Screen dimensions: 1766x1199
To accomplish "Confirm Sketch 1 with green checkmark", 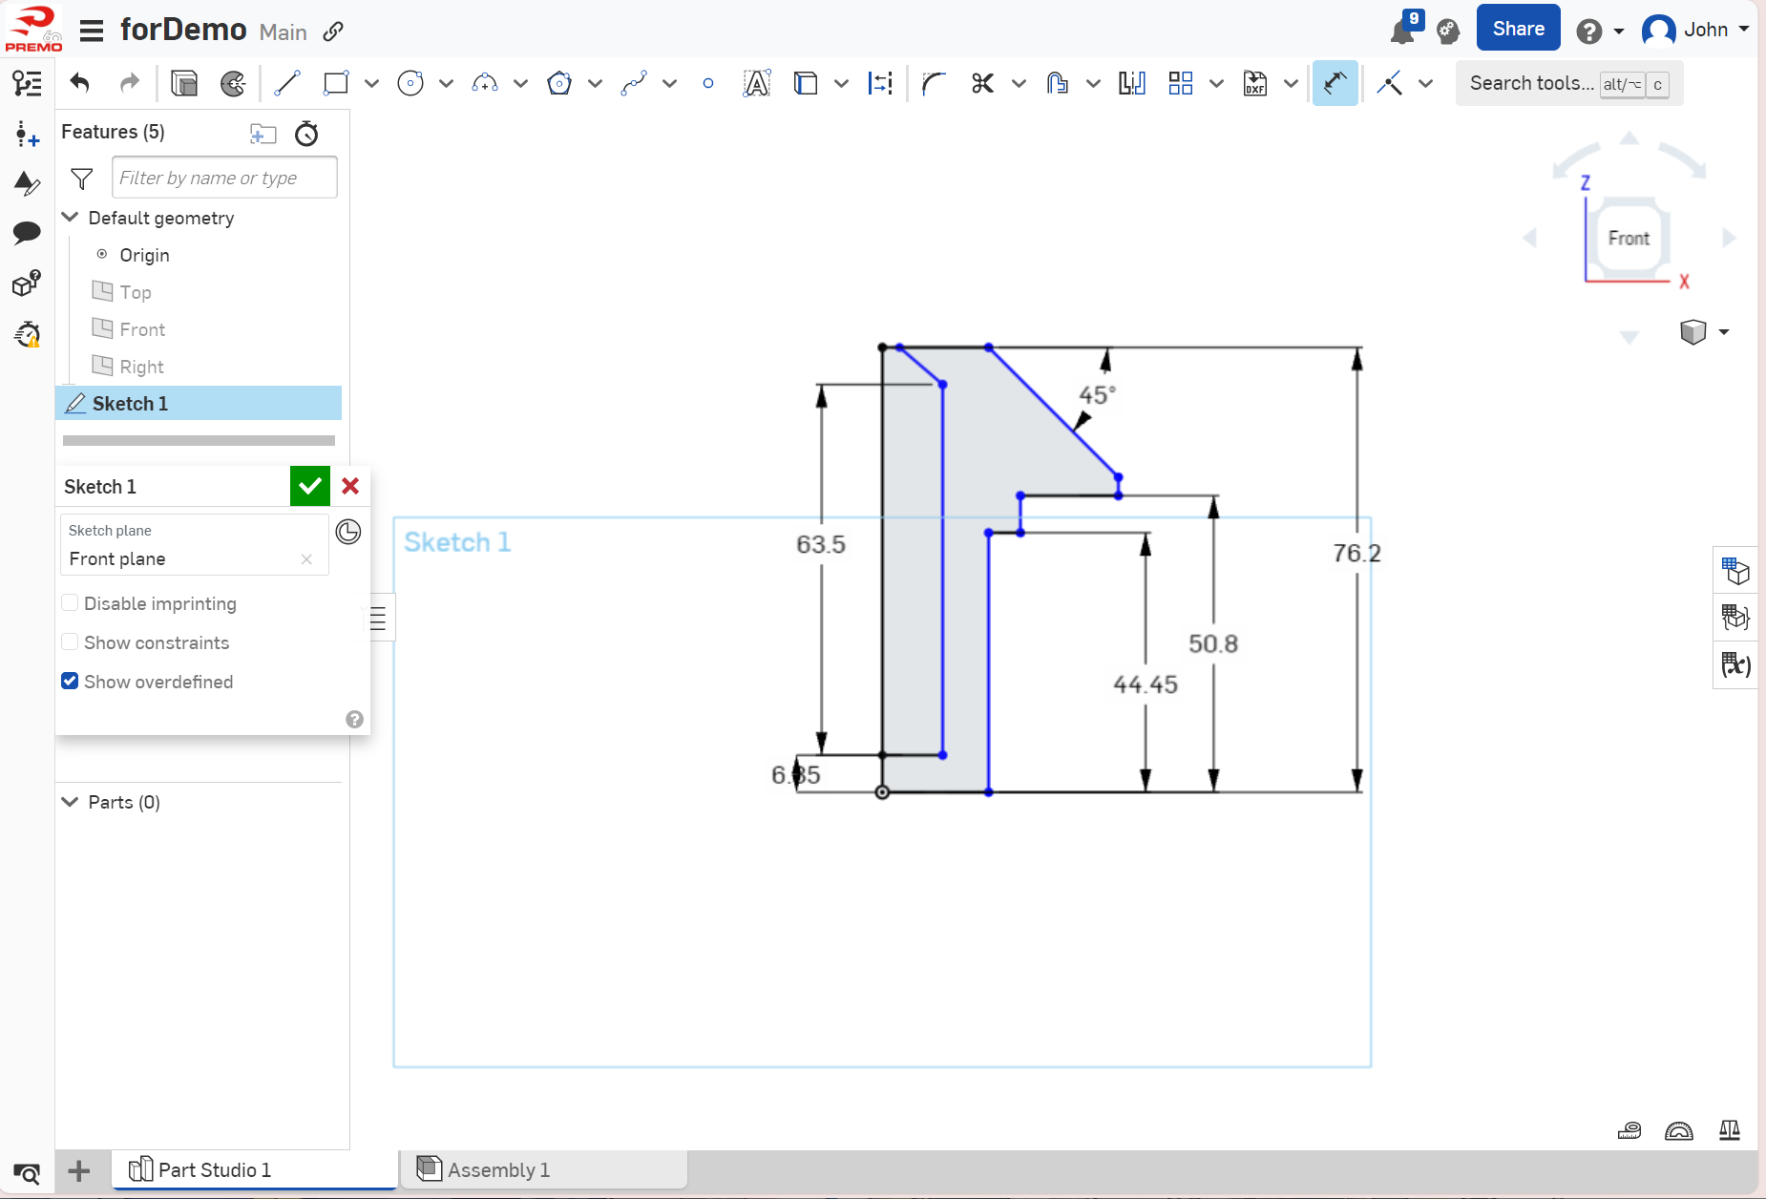I will tap(310, 487).
